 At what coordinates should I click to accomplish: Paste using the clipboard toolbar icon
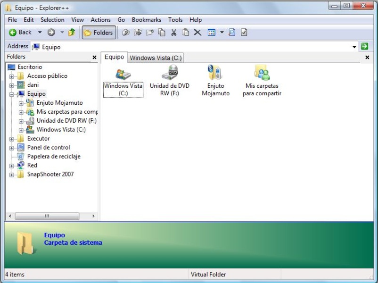point(186,32)
